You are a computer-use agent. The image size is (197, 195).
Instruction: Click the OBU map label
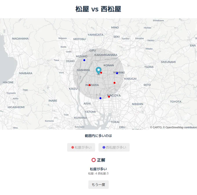[x=122, y=127]
